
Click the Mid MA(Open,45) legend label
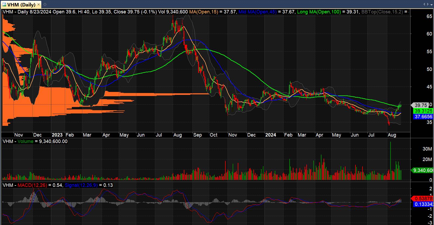[257, 12]
